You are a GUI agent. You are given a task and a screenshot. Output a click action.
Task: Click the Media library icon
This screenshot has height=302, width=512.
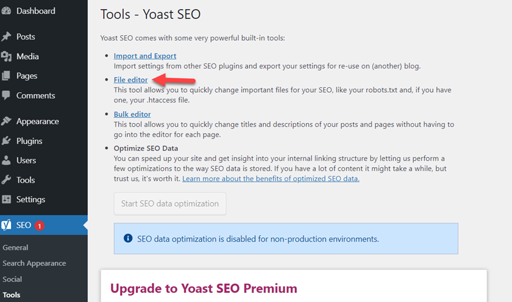point(6,56)
